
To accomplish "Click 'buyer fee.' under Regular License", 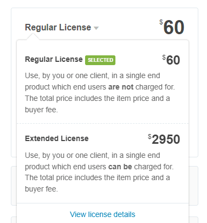I will pyautogui.click(x=41, y=110).
